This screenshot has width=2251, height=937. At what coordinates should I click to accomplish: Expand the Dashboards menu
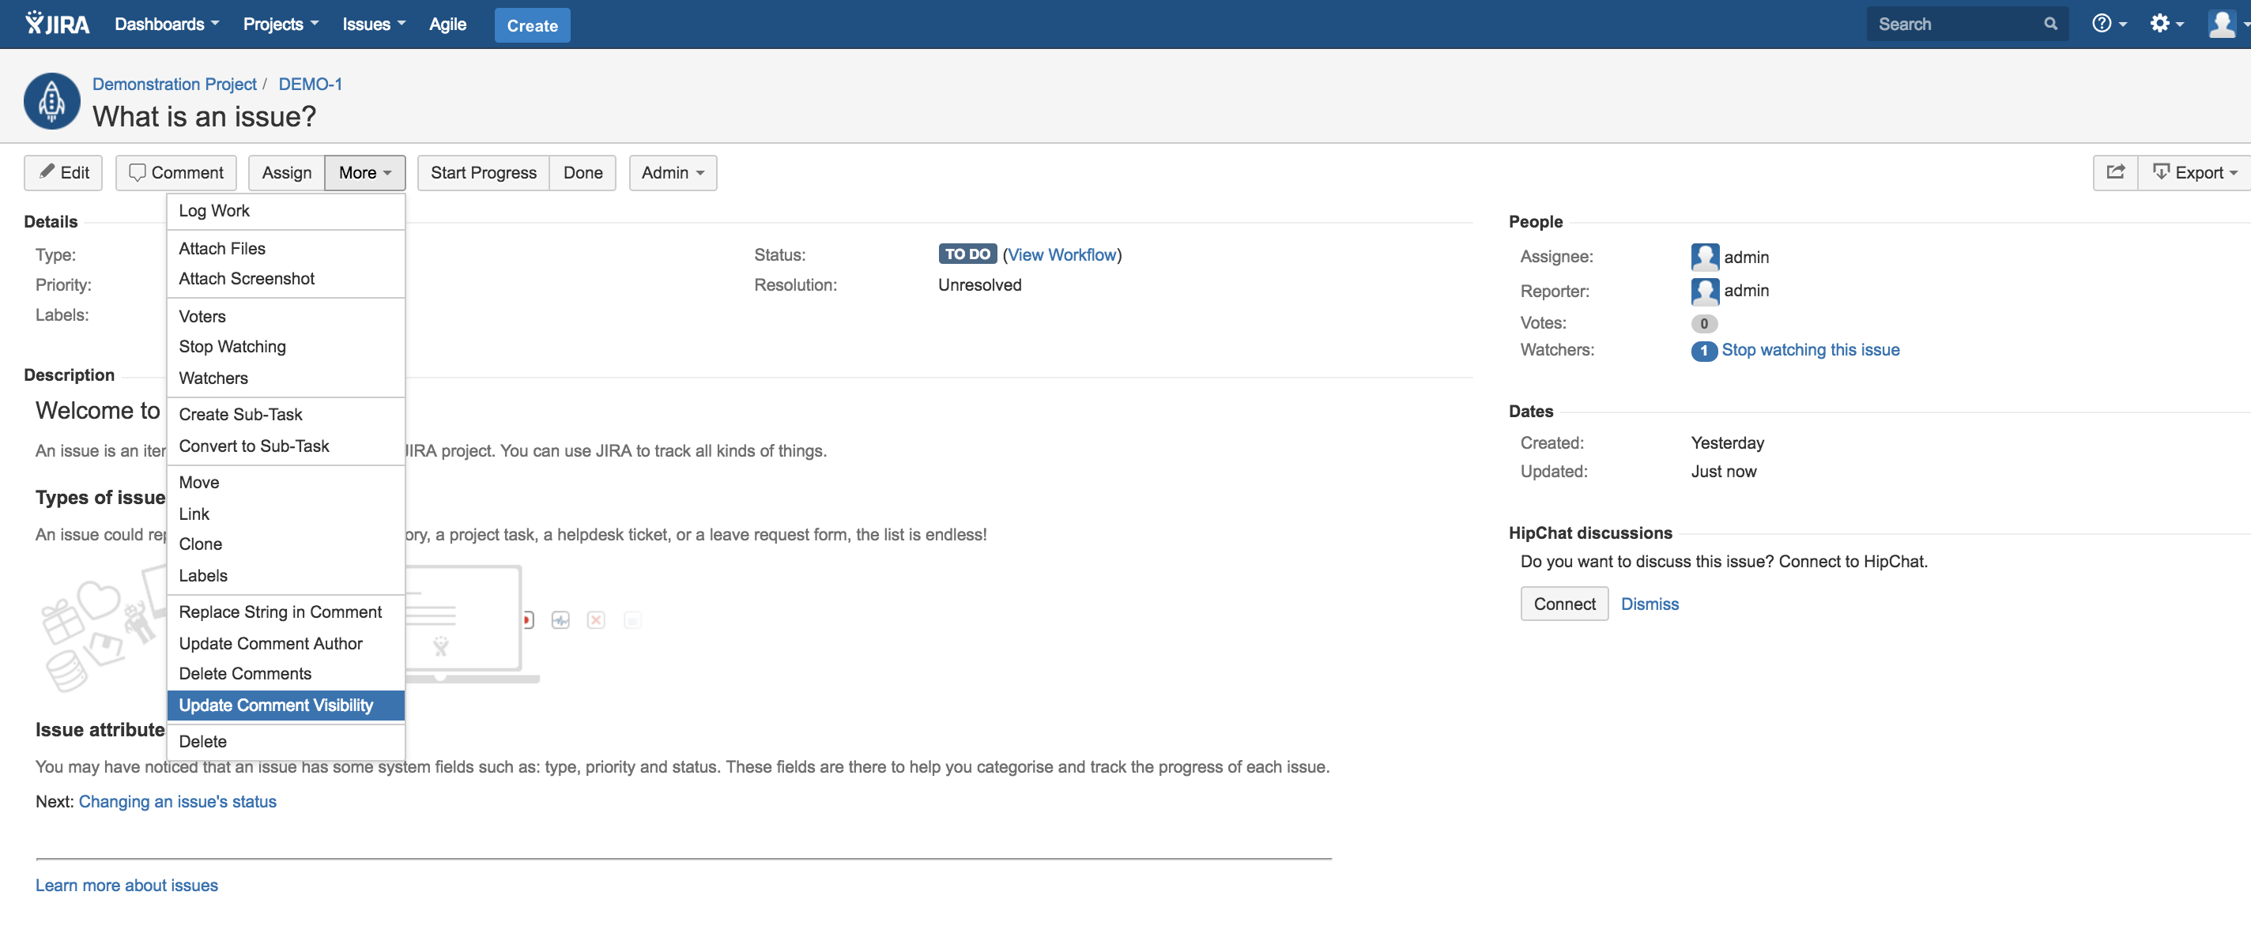[166, 24]
